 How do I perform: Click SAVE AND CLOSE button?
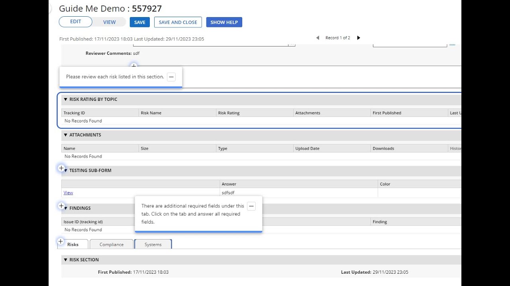pyautogui.click(x=178, y=22)
